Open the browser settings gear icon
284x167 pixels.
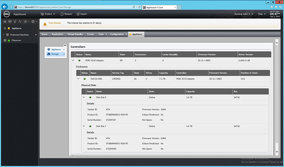(280, 7)
